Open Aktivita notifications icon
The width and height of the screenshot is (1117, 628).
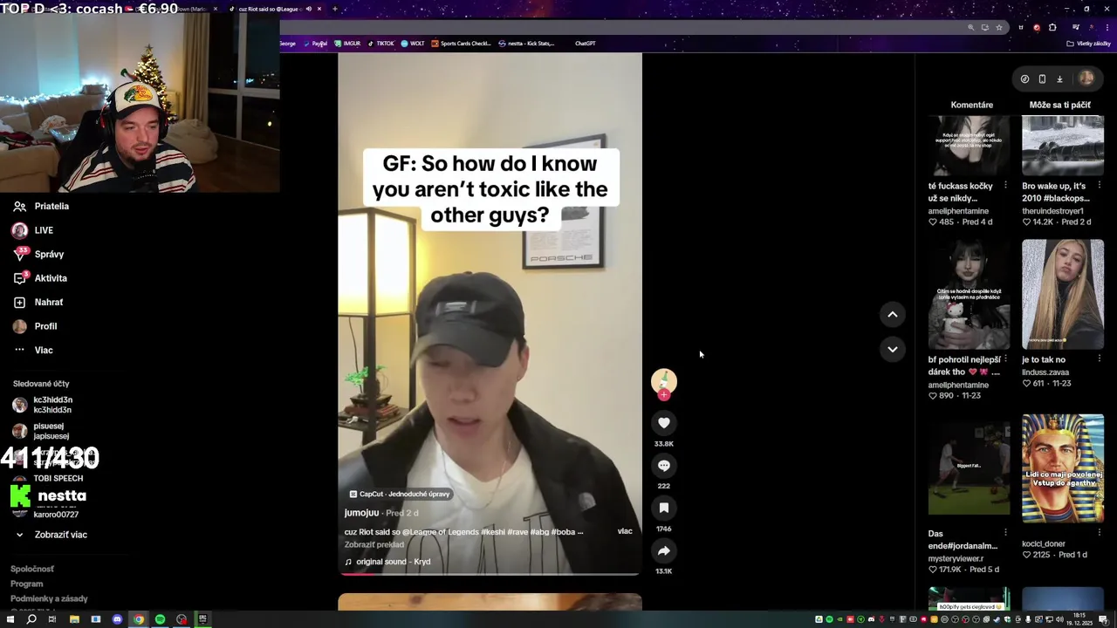click(x=19, y=278)
